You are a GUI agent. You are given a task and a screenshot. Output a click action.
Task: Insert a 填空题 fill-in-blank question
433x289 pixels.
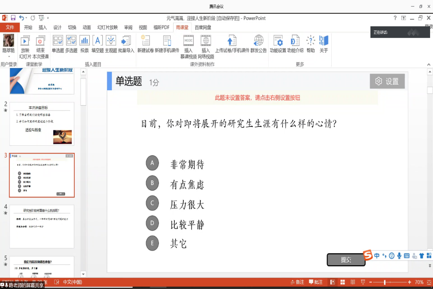point(98,44)
